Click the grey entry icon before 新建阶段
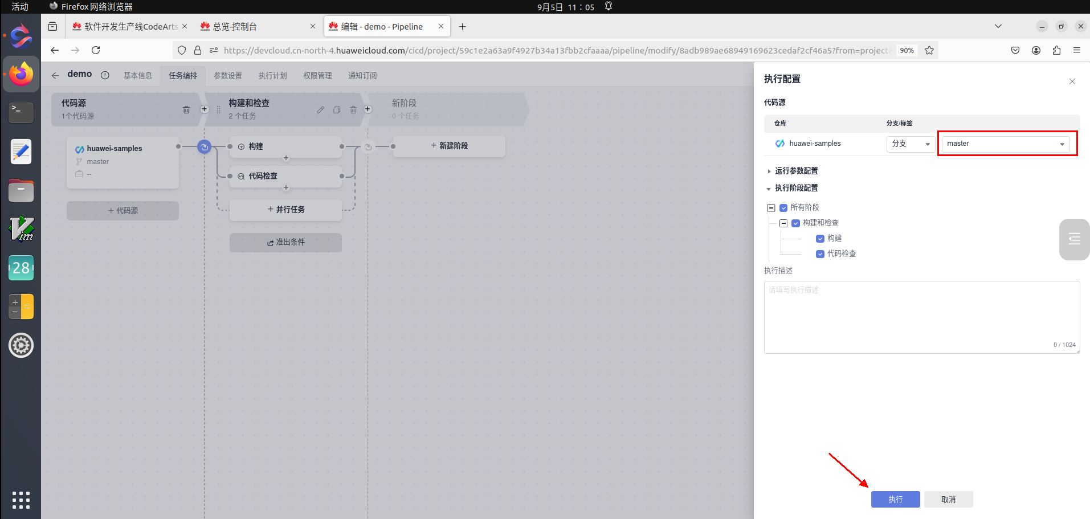 368,147
